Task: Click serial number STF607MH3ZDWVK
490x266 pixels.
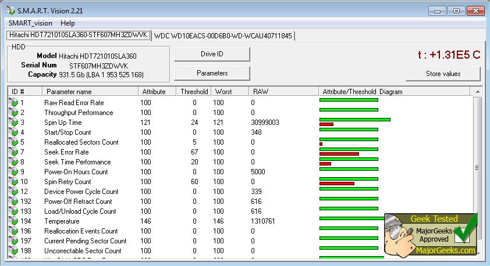Action: coord(98,66)
